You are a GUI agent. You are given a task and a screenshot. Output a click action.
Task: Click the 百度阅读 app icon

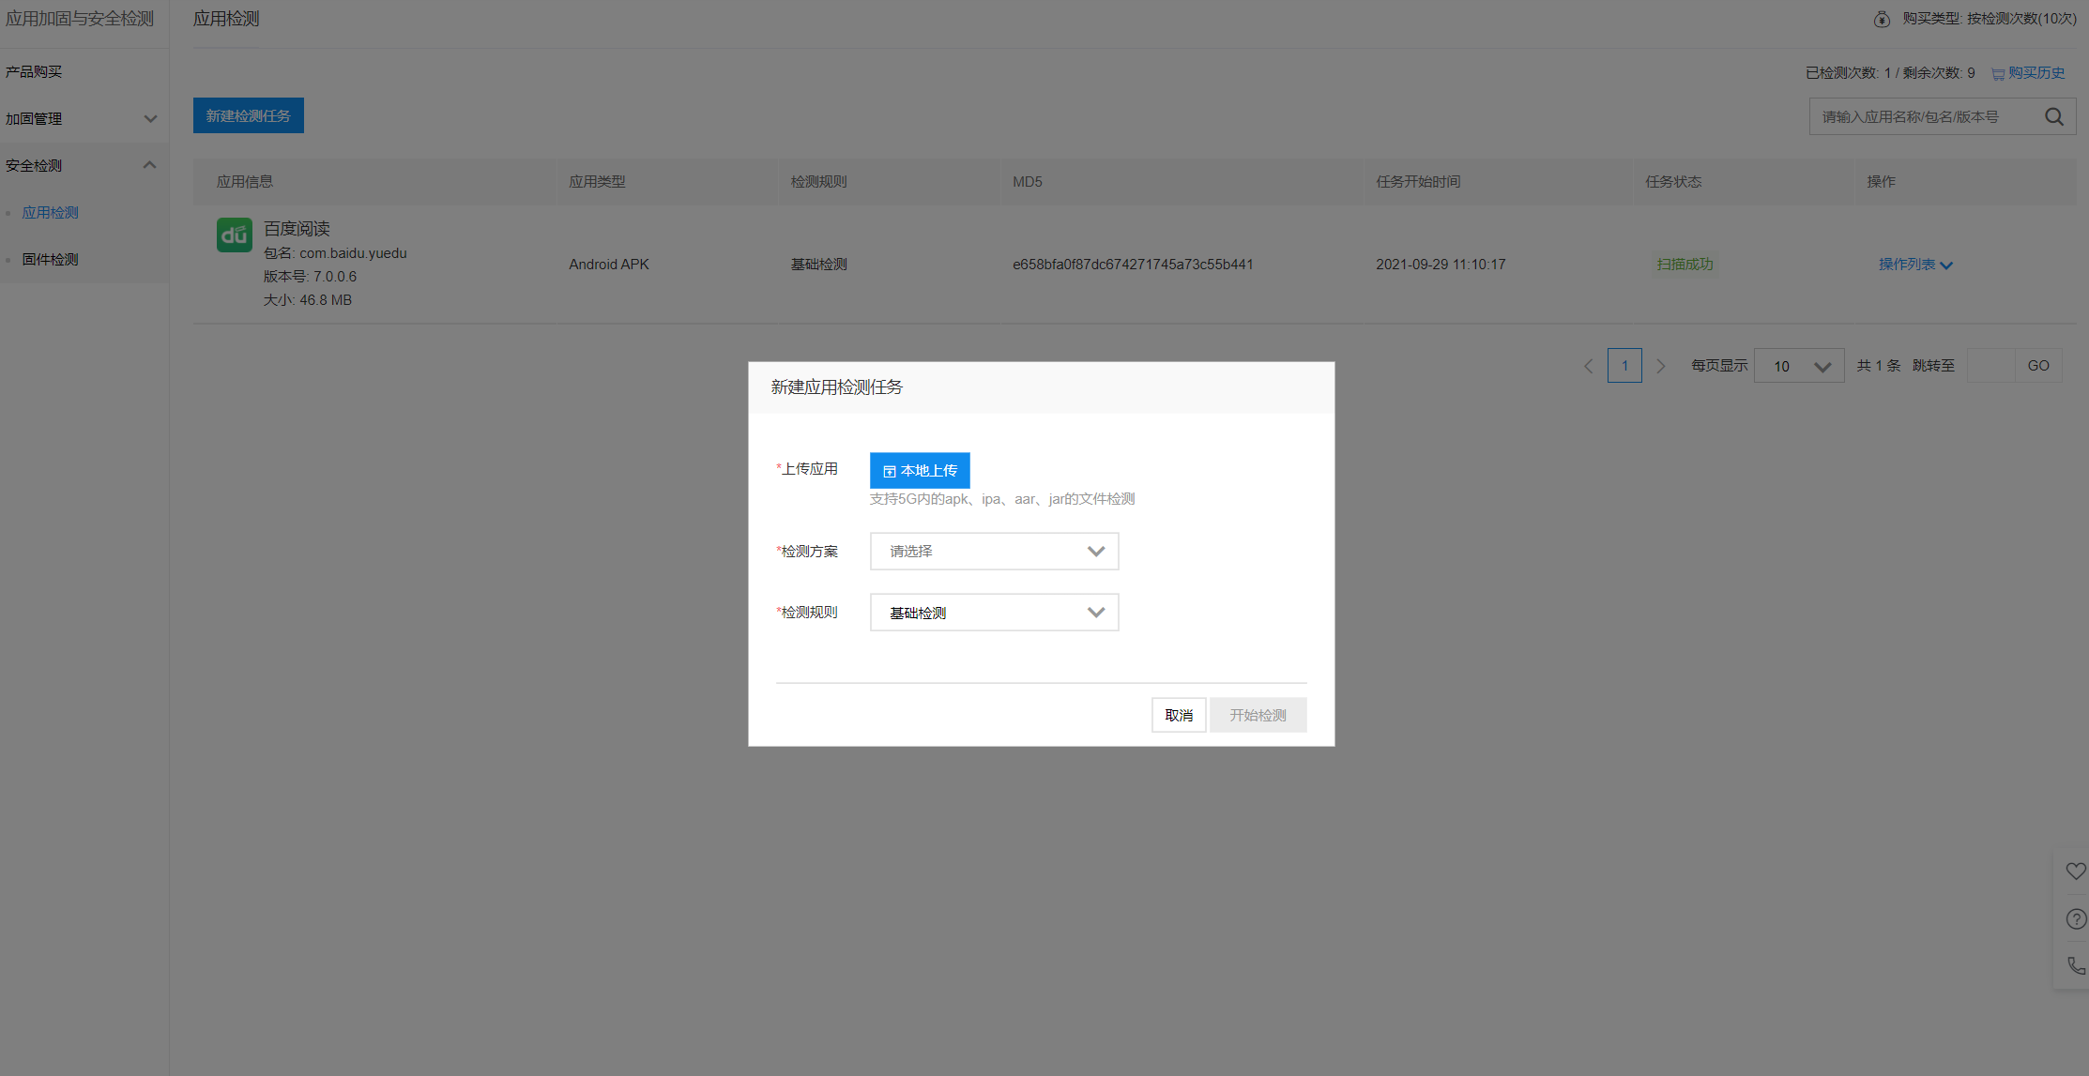tap(235, 235)
